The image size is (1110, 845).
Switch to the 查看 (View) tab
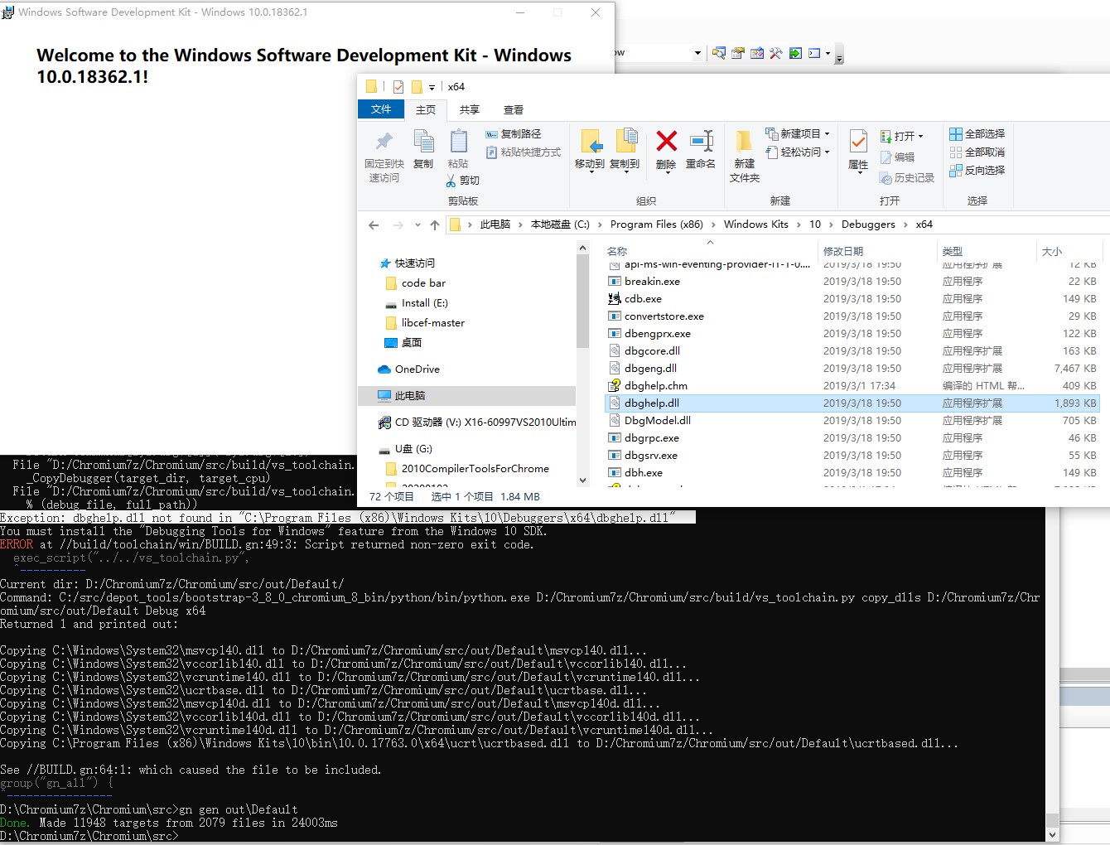[514, 109]
